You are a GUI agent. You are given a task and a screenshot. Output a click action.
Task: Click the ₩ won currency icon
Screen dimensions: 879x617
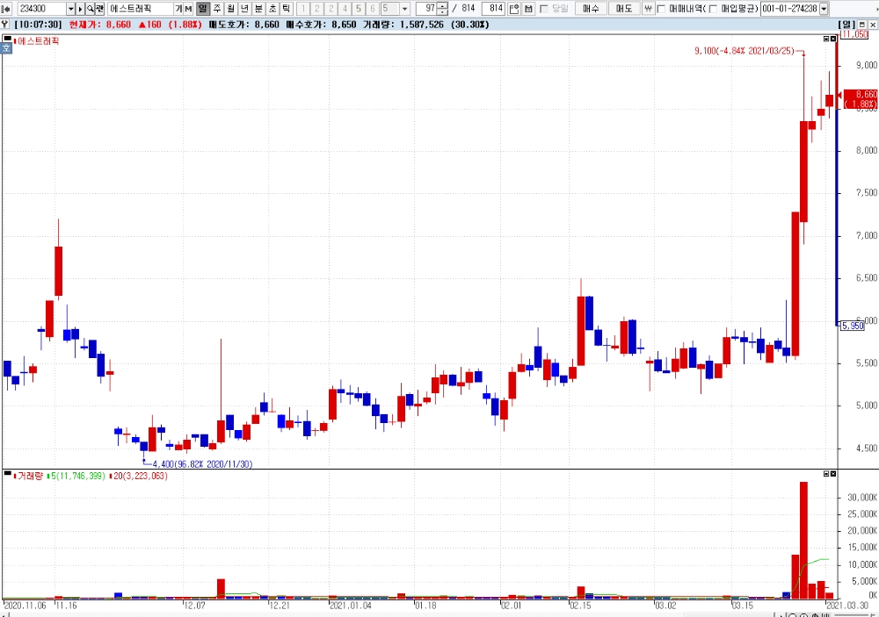click(x=648, y=9)
